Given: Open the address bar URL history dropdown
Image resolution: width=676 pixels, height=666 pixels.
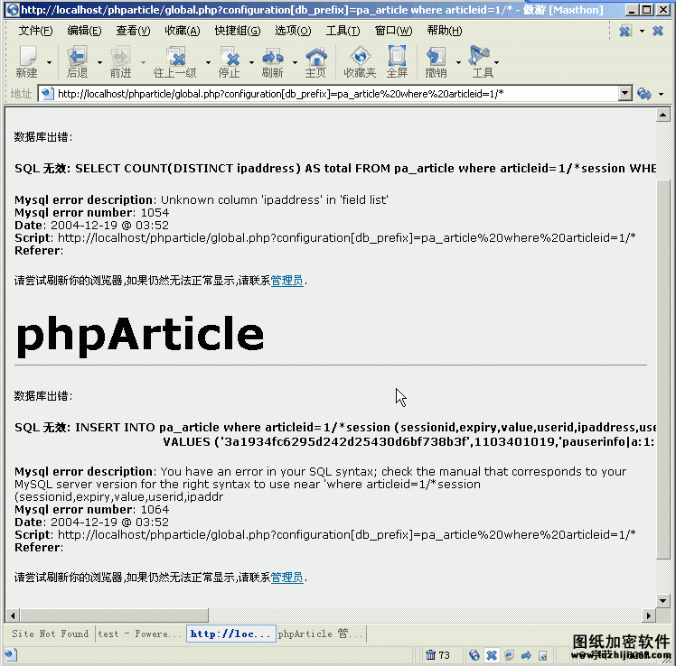Looking at the screenshot, I should pos(625,94).
